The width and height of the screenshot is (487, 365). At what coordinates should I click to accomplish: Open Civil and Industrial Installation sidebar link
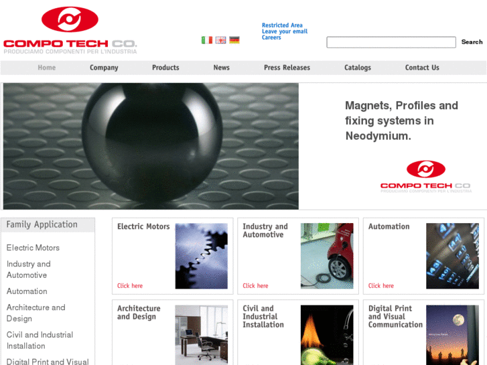click(40, 340)
